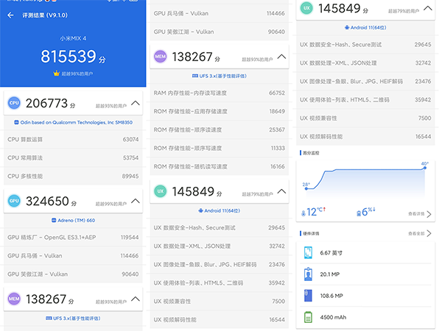Image resolution: width=442 pixels, height=331 pixels.
Task: Select the RAM 内存性能 score row
Action: 218,93
